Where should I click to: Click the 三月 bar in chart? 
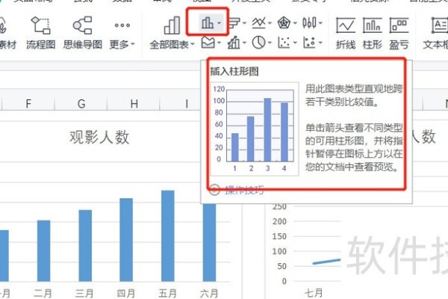[x=85, y=246]
